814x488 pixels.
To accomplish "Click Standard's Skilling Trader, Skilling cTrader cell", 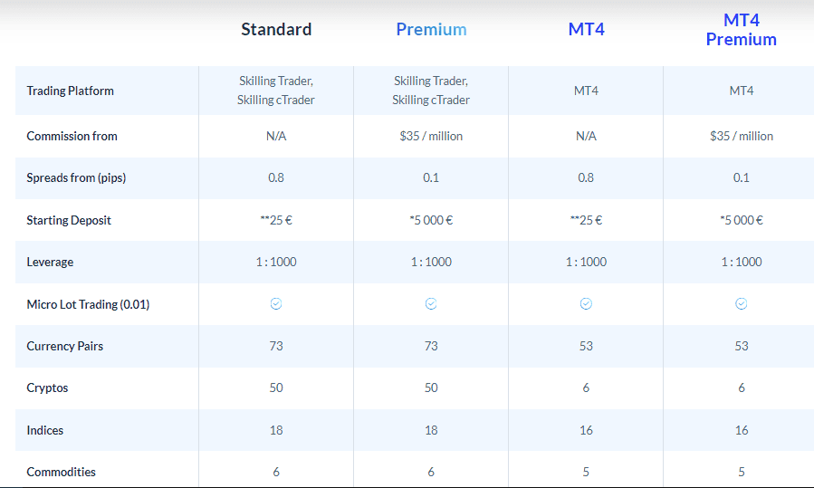I will click(276, 91).
